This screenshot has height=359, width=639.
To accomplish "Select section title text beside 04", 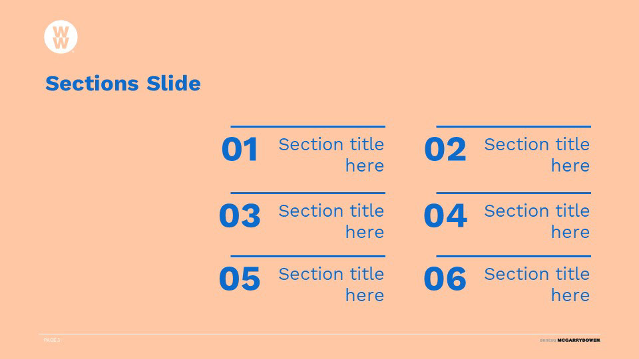I will click(x=537, y=221).
